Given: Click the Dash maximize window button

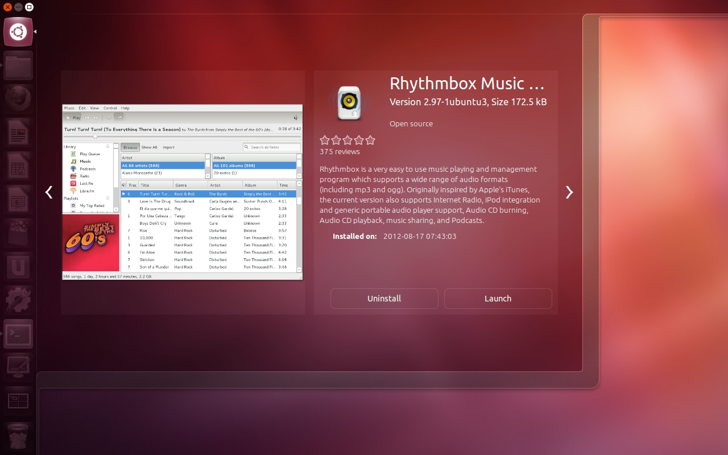Looking at the screenshot, I should point(29,7).
